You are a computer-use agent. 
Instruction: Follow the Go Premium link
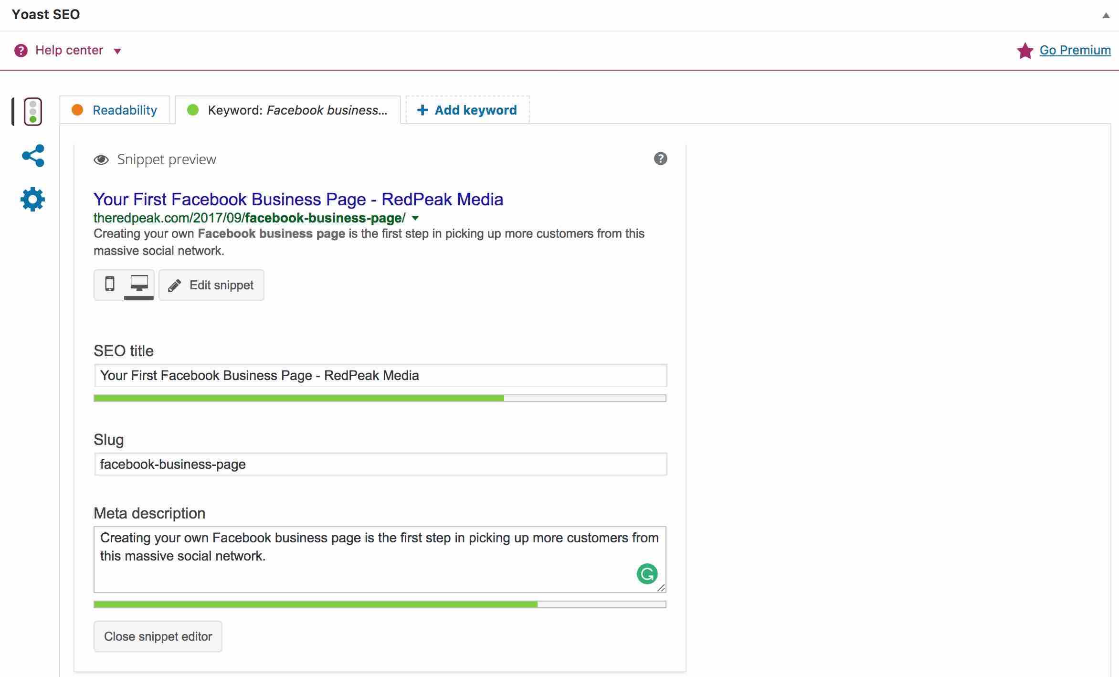point(1075,50)
